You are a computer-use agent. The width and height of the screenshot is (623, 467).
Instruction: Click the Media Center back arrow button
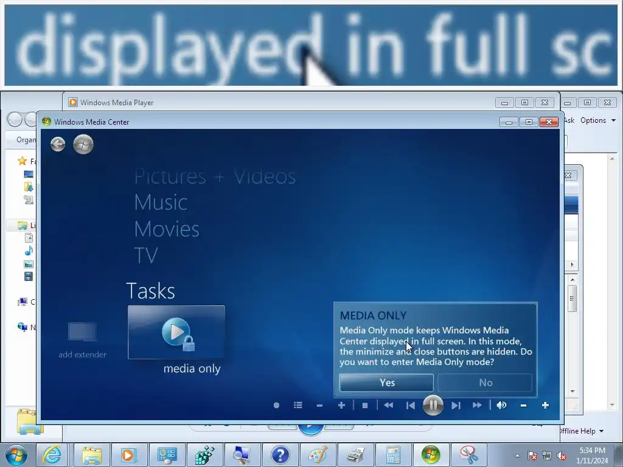coord(58,144)
